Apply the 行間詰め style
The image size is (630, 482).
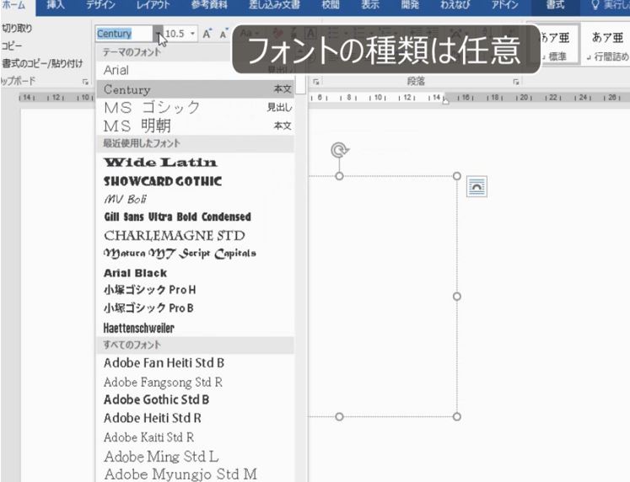(x=606, y=45)
